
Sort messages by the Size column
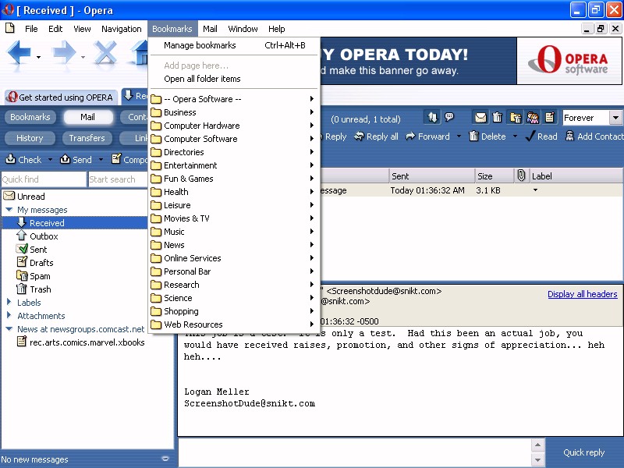tap(494, 176)
